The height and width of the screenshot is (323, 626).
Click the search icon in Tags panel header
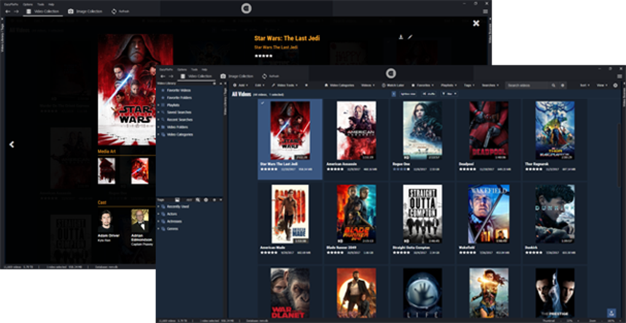(x=198, y=200)
